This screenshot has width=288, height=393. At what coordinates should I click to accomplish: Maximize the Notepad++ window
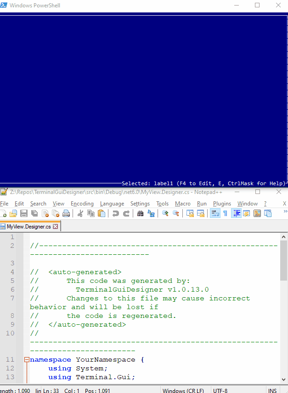coord(258,192)
